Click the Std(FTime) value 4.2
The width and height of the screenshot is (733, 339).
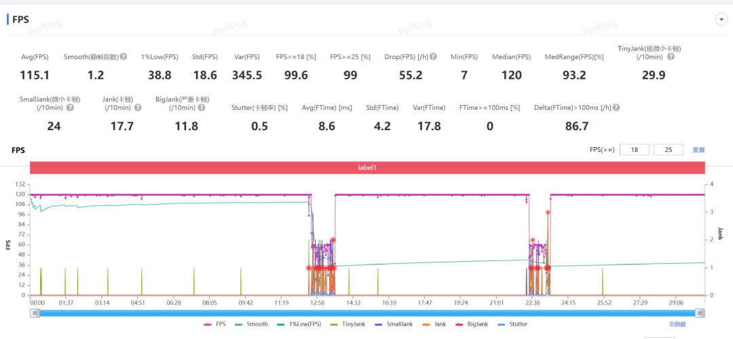click(382, 126)
